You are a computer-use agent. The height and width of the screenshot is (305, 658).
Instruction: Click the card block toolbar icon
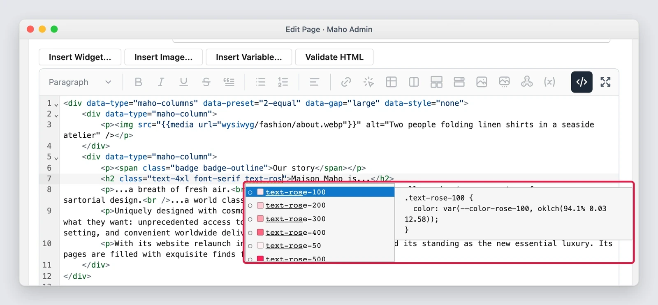click(x=459, y=82)
